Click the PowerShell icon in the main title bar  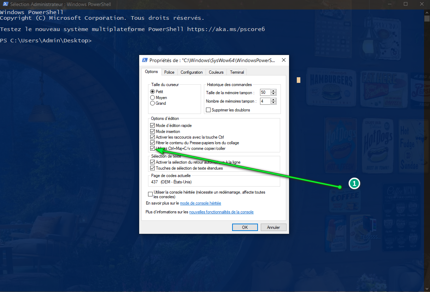pos(5,5)
